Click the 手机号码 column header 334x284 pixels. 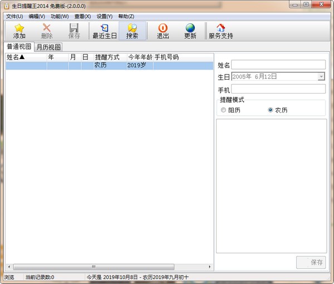coord(183,57)
